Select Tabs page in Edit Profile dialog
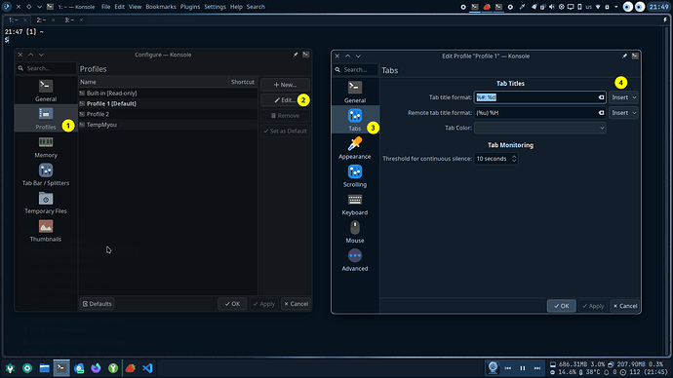The image size is (673, 378). coord(355,120)
